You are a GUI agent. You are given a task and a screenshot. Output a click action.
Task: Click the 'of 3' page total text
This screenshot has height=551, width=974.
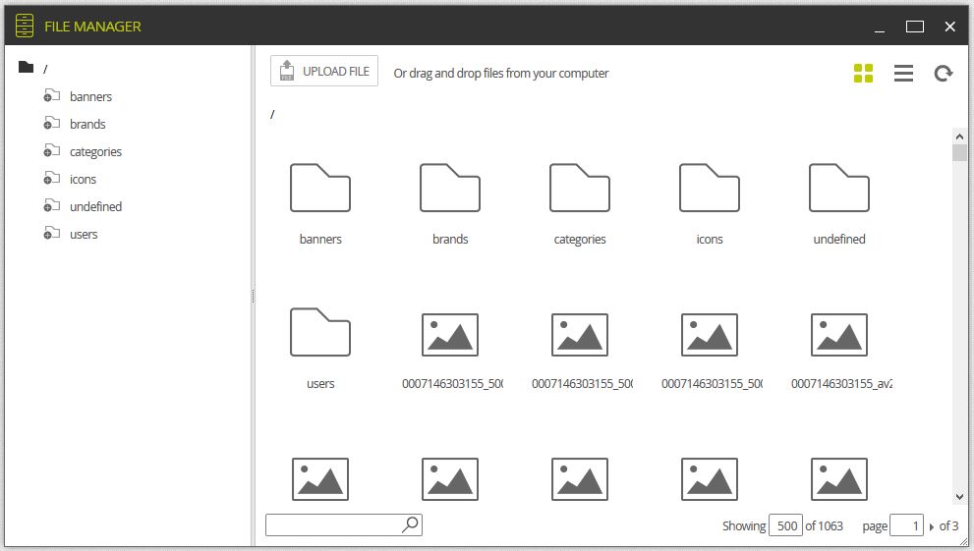pos(948,525)
